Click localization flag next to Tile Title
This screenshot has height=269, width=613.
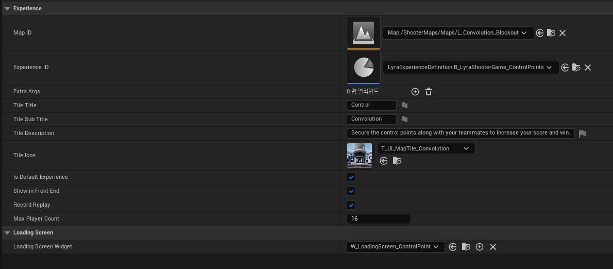404,106
